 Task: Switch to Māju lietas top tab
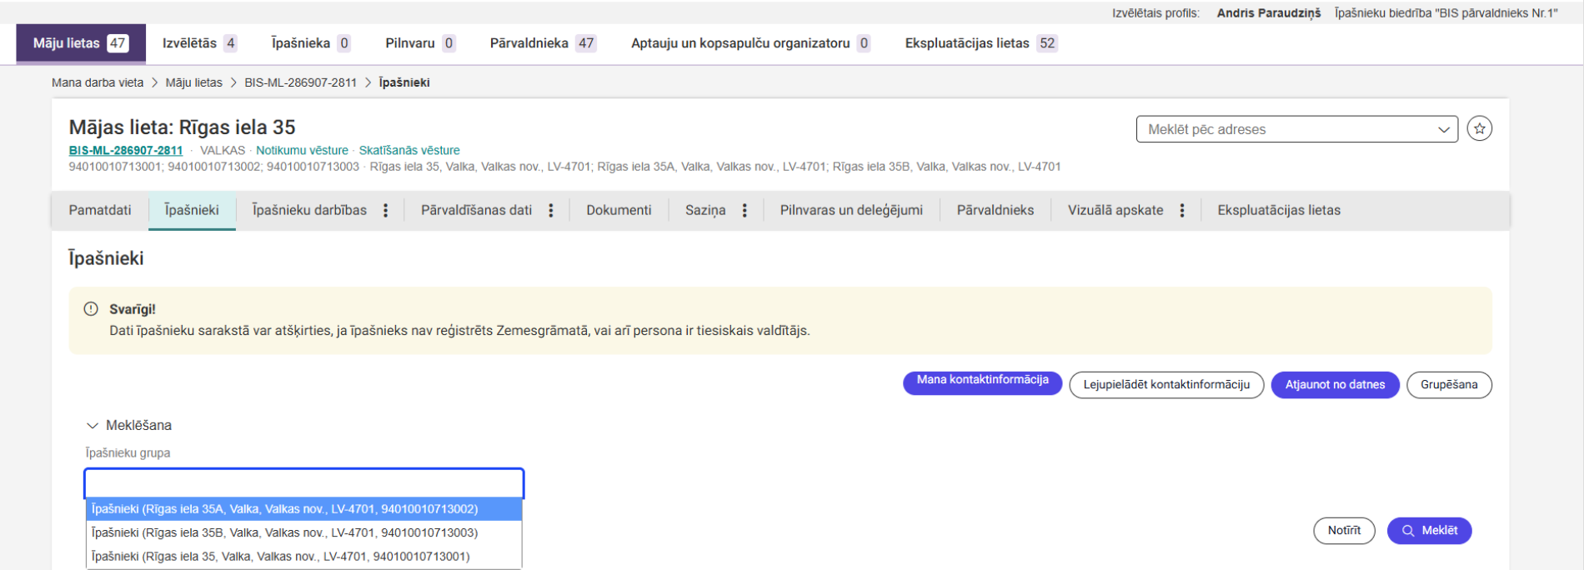(81, 43)
